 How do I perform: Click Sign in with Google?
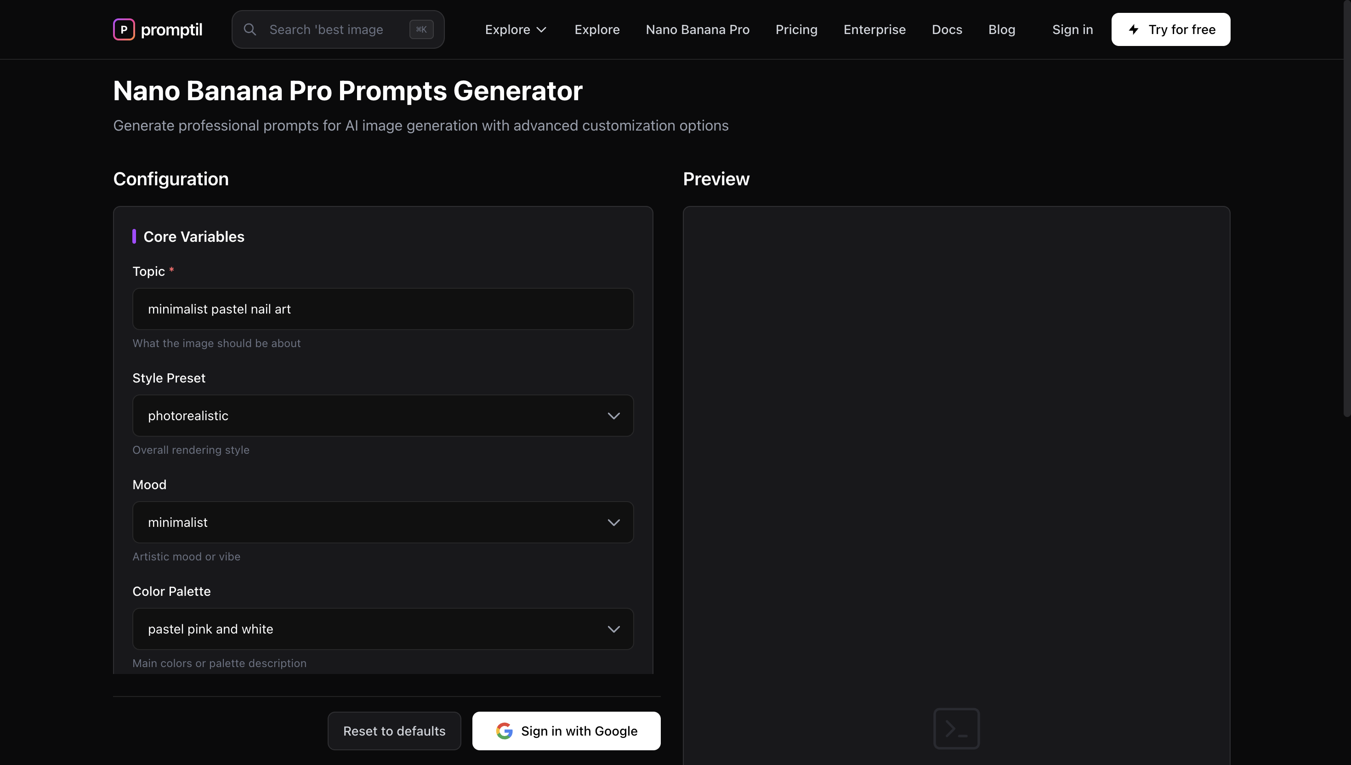pos(566,731)
